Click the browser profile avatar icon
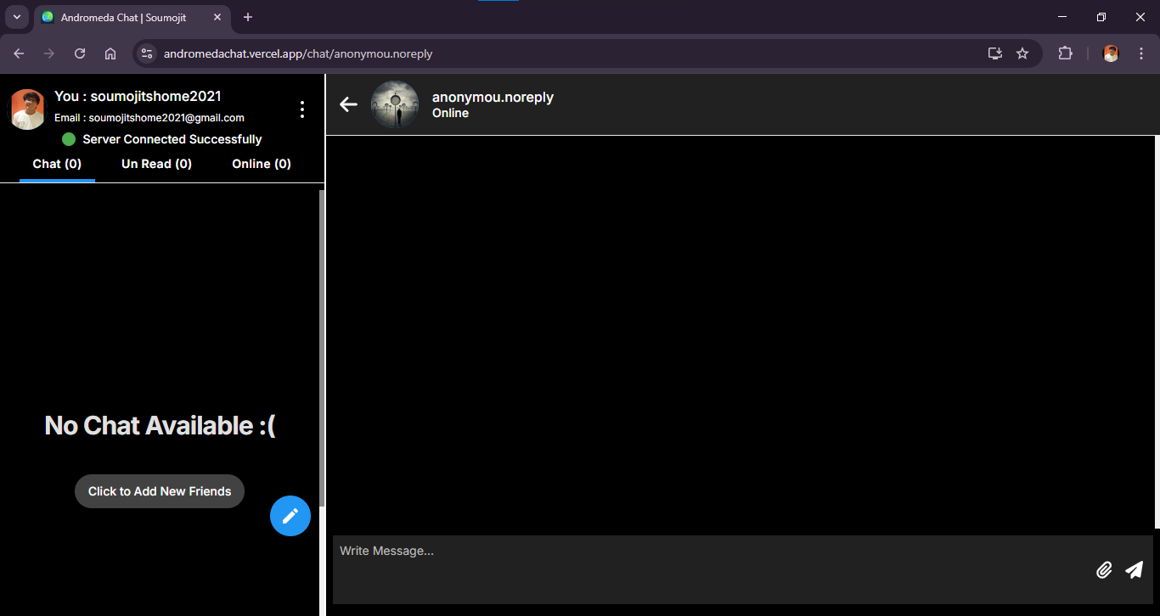The image size is (1160, 616). pyautogui.click(x=1111, y=53)
